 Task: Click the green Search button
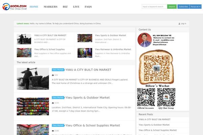coord(172,7)
